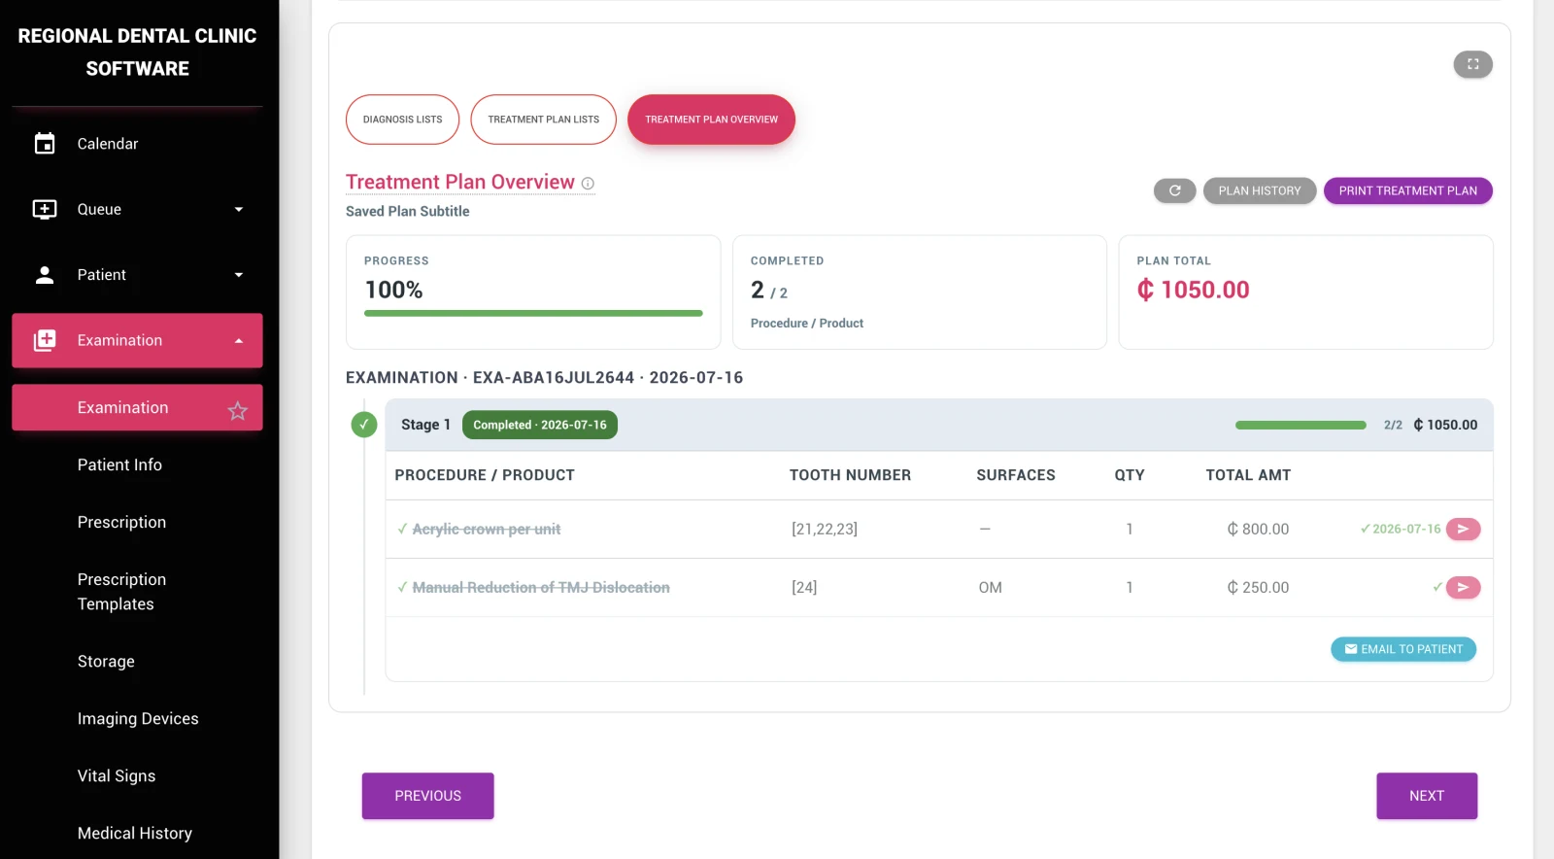
Task: Click Email To Patient button
Action: coord(1403,649)
